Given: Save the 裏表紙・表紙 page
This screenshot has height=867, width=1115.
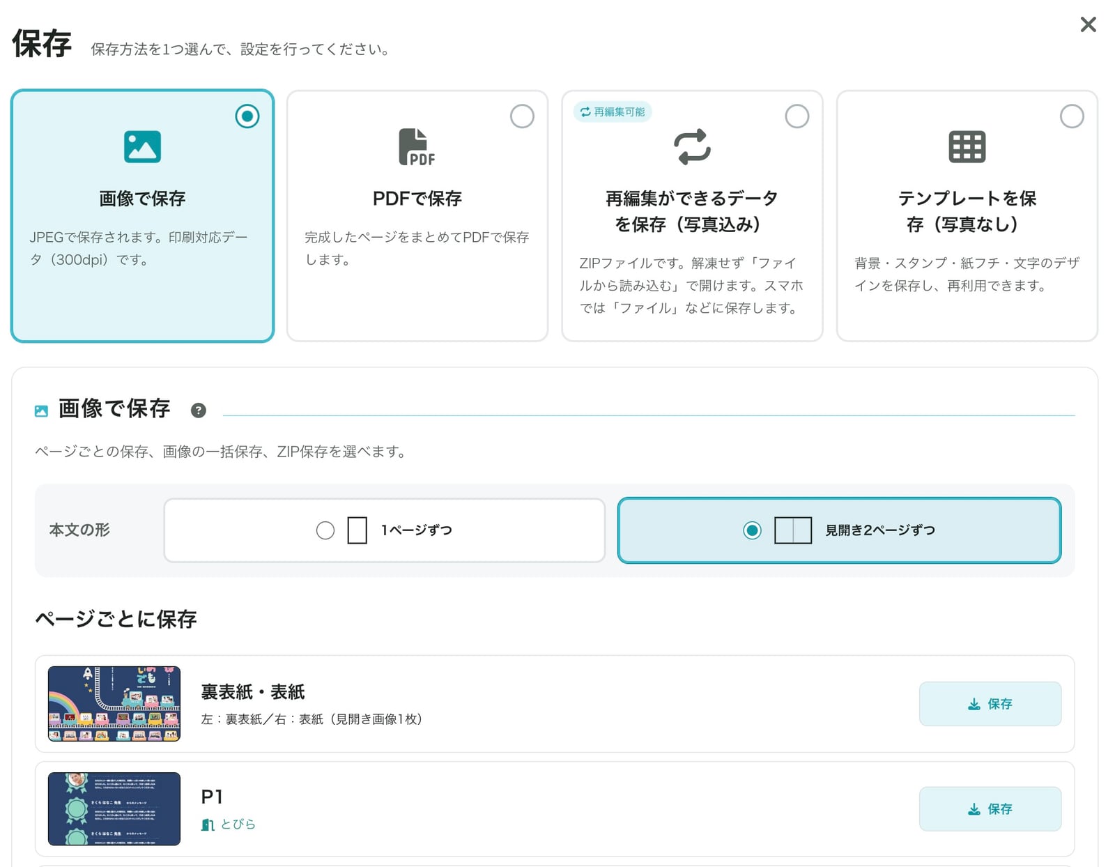Looking at the screenshot, I should pyautogui.click(x=990, y=704).
